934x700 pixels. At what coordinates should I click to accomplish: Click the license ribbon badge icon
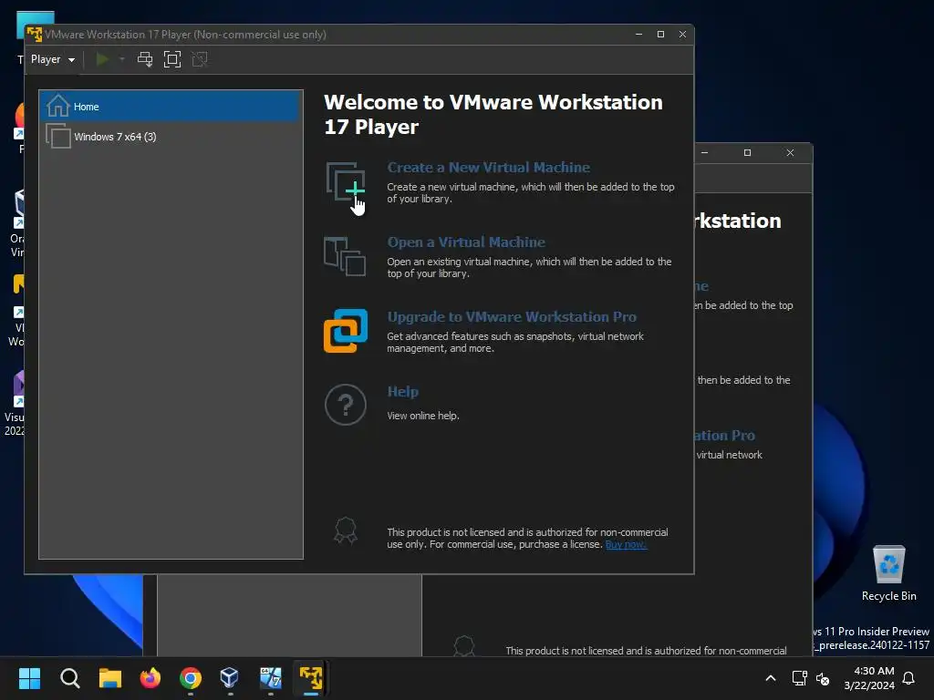[346, 530]
